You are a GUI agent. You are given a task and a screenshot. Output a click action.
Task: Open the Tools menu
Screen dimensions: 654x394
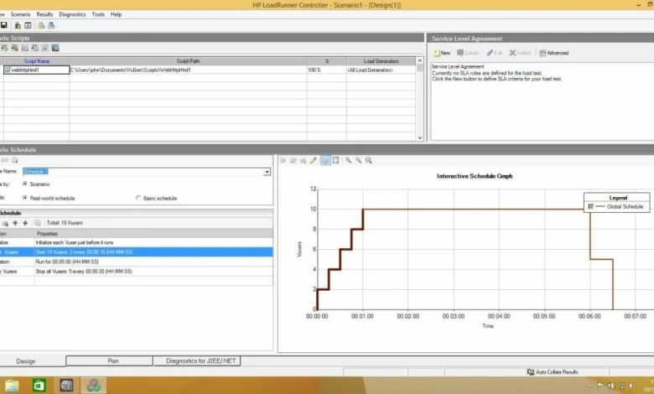pos(98,14)
